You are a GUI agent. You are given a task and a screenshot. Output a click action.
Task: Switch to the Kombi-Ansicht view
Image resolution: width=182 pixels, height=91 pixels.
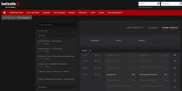click(x=170, y=28)
